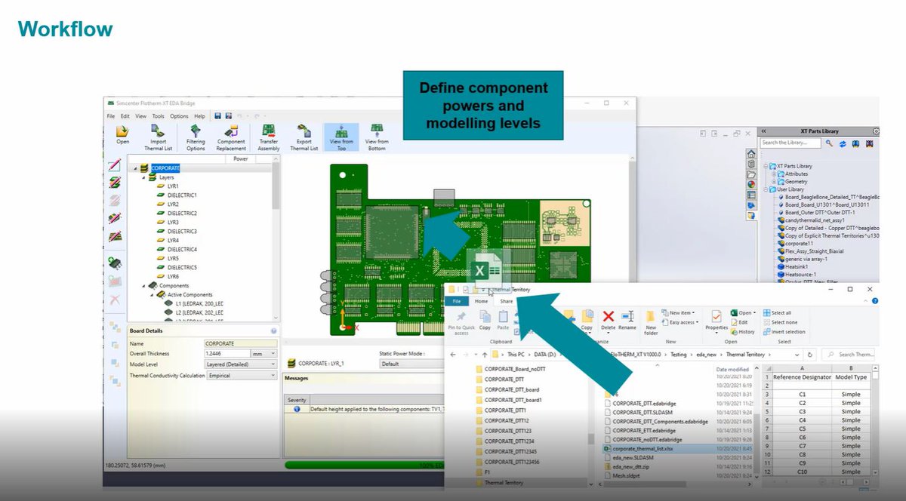Open the Tools menu in EDA Bridge
This screenshot has width=906, height=501.
pos(158,116)
